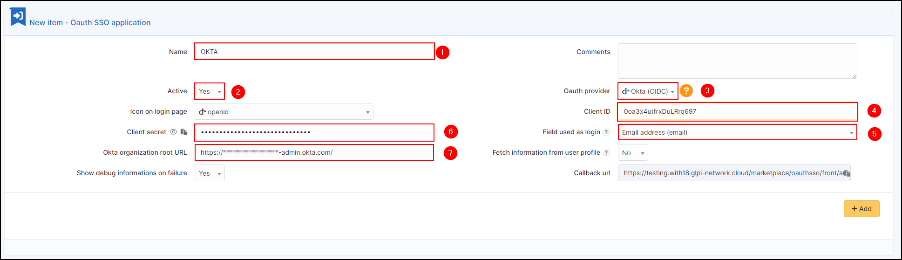Select the Client secret password field
Image resolution: width=902 pixels, height=260 pixels.
[x=314, y=132]
